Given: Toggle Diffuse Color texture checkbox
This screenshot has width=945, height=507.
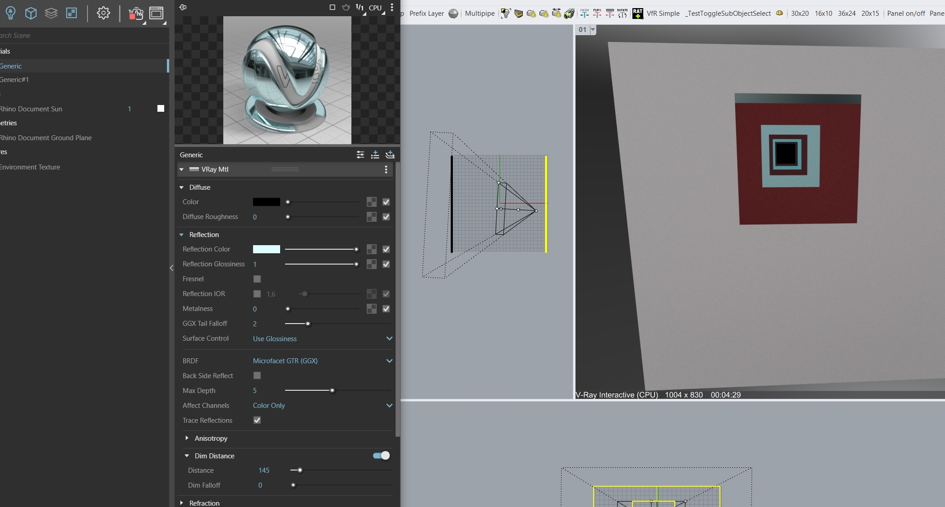Looking at the screenshot, I should coord(386,202).
